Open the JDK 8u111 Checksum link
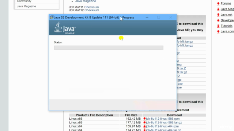 coord(91,7)
